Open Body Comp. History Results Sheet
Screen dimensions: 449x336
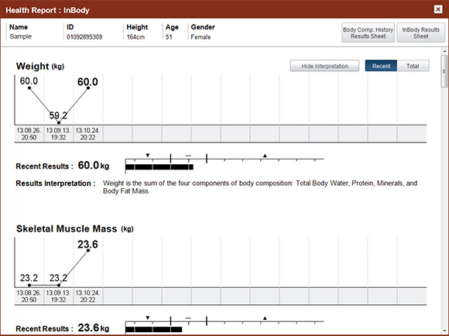368,33
